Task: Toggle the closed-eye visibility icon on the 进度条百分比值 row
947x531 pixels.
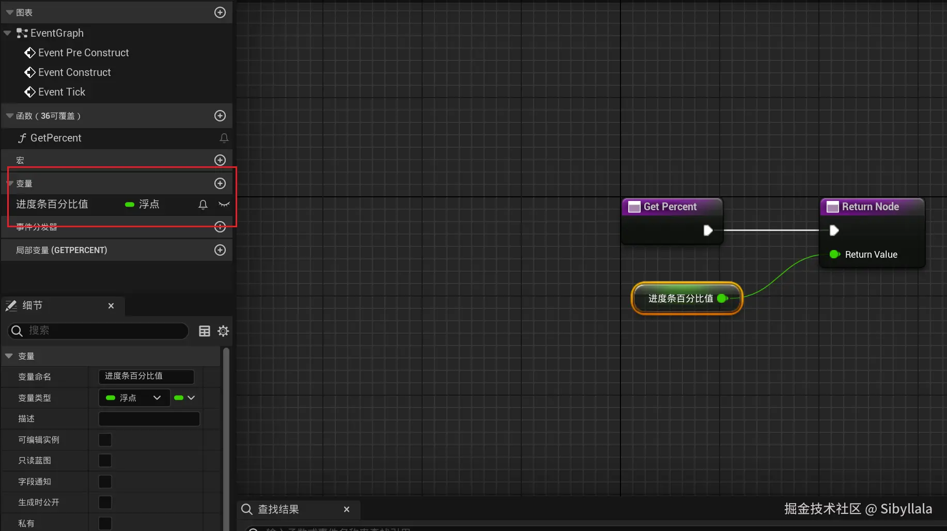Action: point(224,205)
